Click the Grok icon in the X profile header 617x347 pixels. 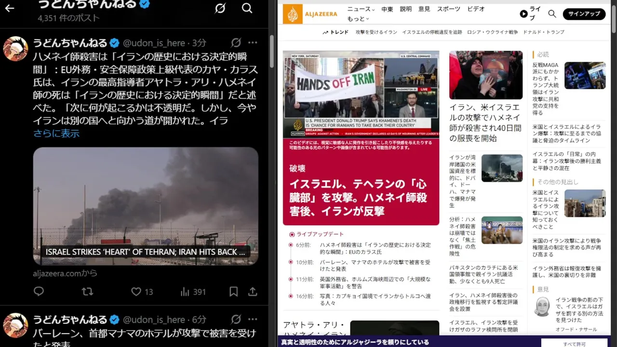(x=220, y=8)
